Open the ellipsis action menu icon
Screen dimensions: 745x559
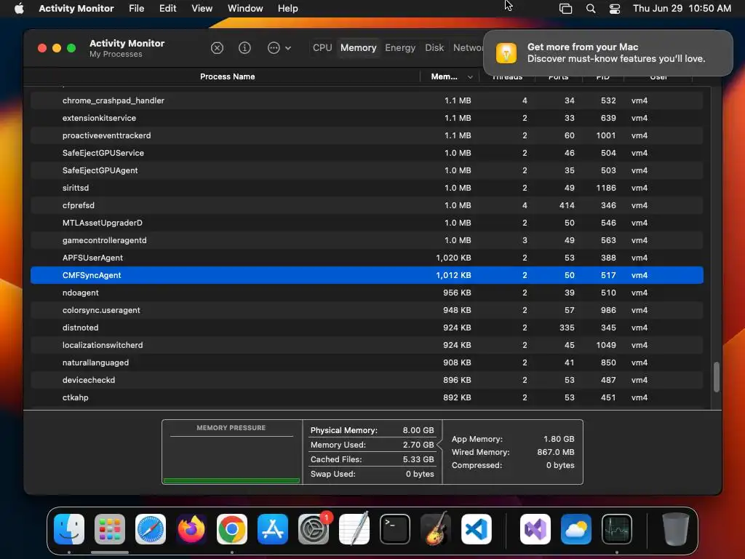pos(274,48)
